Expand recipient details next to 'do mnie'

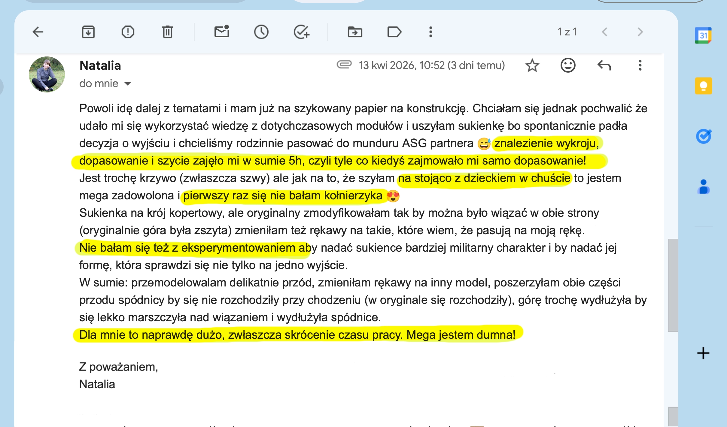[x=128, y=84]
